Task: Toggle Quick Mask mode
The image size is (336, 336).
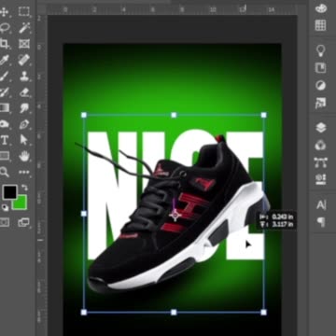Action: click(5, 222)
